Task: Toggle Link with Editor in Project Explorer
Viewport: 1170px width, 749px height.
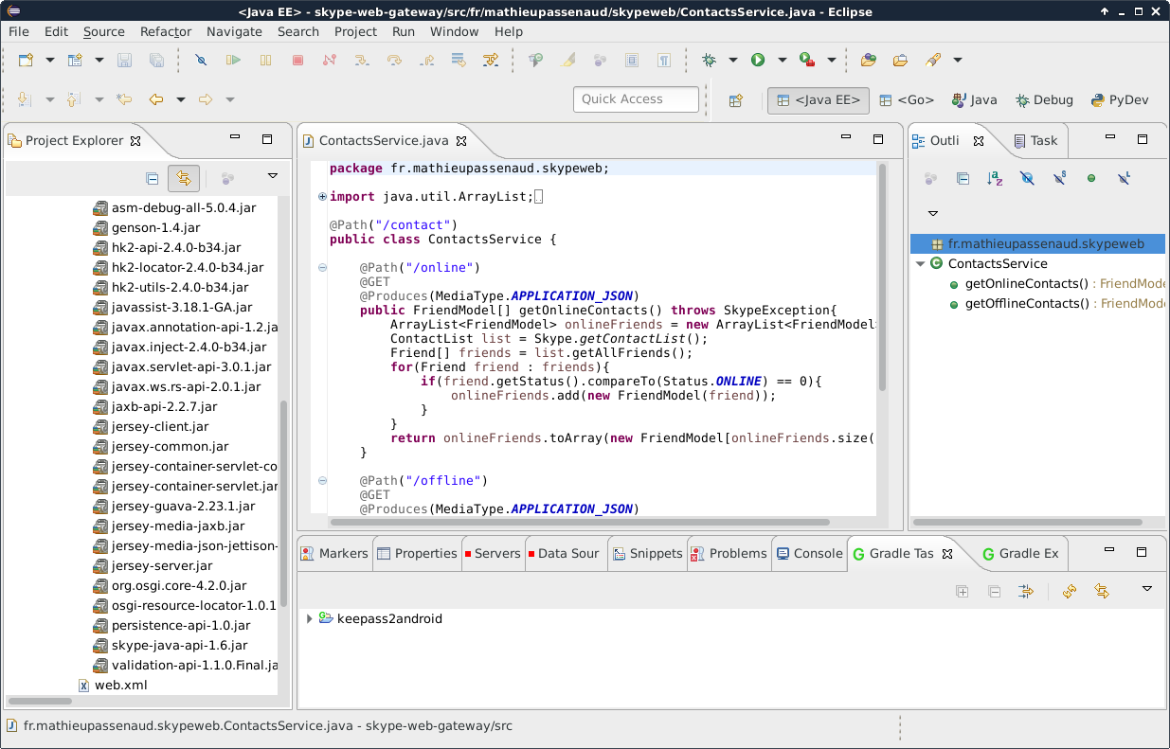Action: tap(184, 177)
